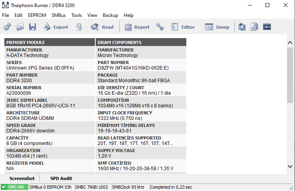The width and height of the screenshot is (295, 191).
Task: Click the Dump toolbar button
Action: (x=217, y=27)
